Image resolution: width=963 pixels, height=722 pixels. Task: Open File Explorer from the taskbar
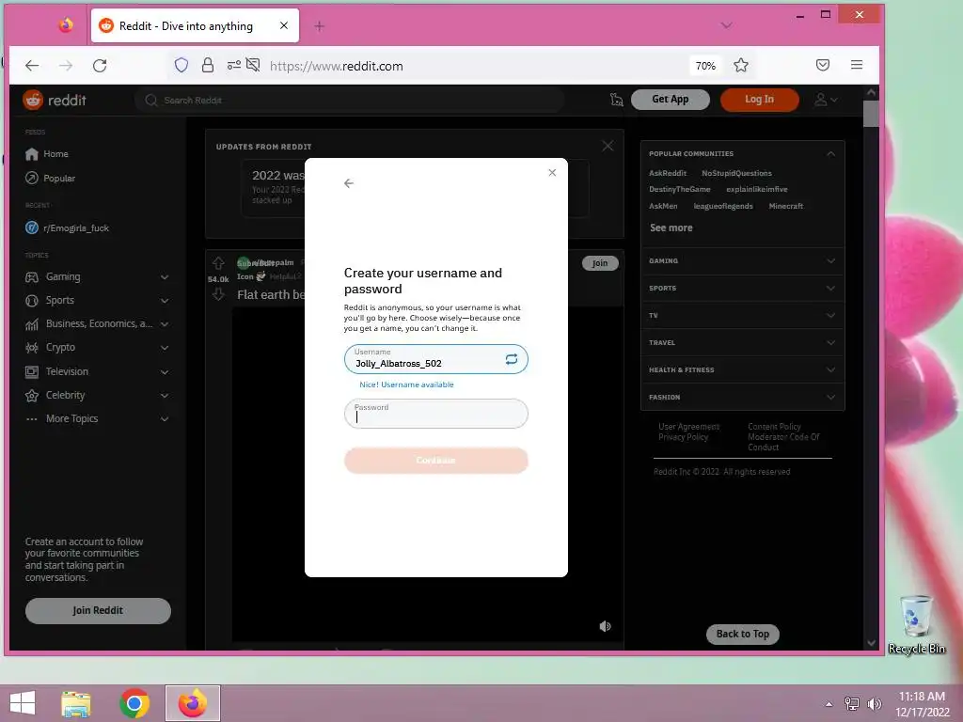tap(76, 703)
